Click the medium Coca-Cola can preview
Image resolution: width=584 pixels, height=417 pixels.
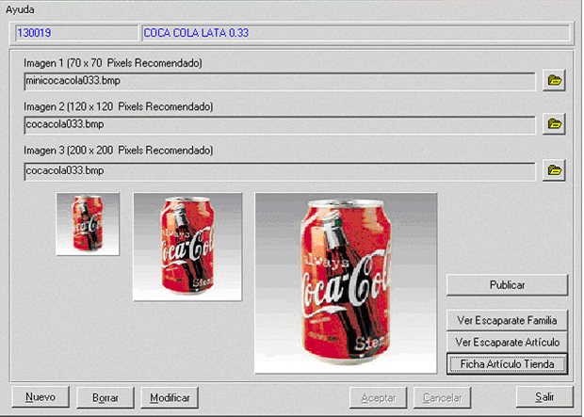[187, 247]
